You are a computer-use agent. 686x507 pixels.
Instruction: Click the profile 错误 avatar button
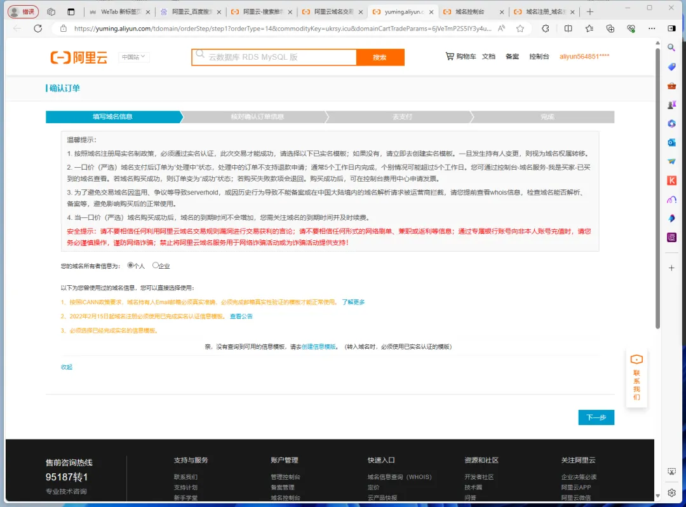(24, 12)
